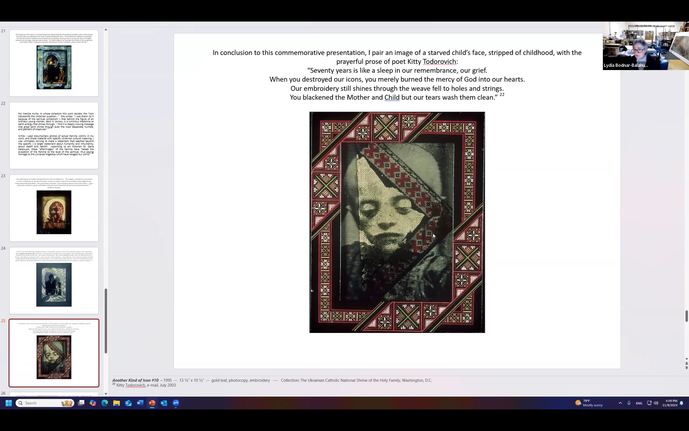Click the microphone tray icon
Screen dimensions: 689x431
coord(629,403)
